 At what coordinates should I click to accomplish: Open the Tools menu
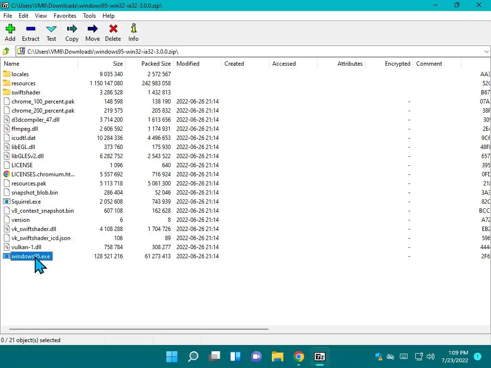click(89, 16)
